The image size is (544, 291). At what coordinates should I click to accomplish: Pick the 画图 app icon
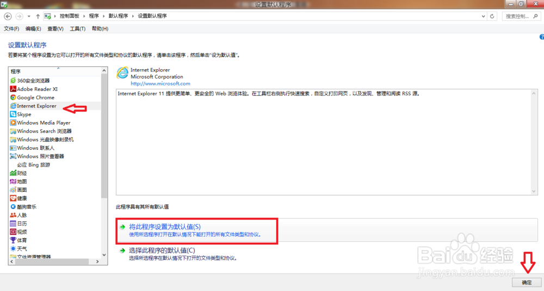tap(13, 190)
